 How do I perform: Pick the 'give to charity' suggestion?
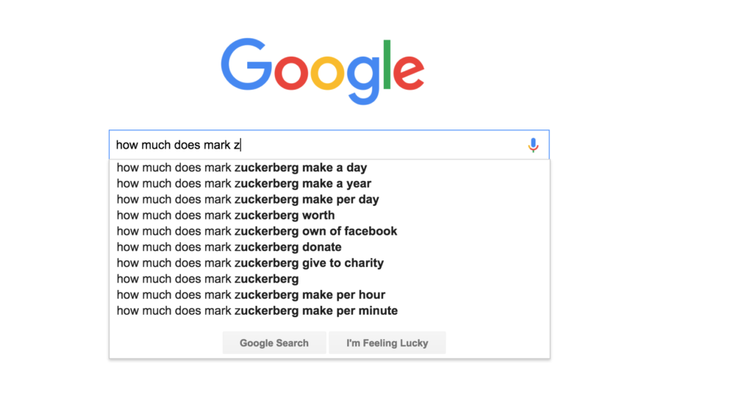(x=250, y=263)
